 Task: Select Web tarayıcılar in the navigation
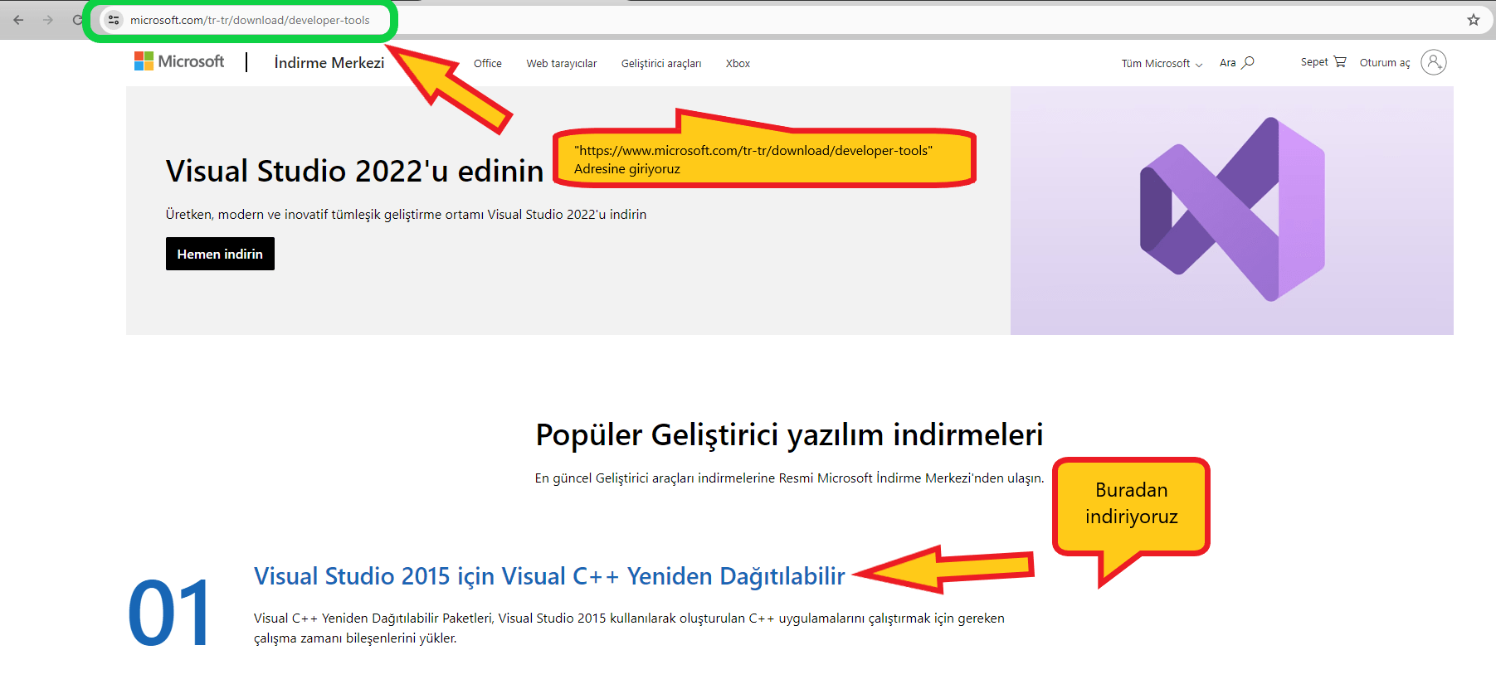[x=561, y=64]
